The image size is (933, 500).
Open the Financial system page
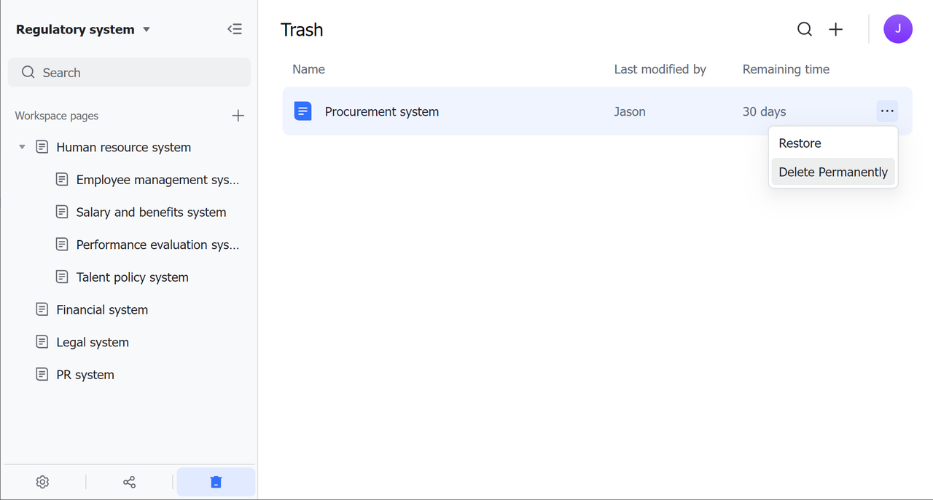pyautogui.click(x=102, y=309)
